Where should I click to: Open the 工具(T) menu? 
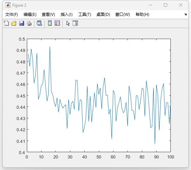(85, 15)
